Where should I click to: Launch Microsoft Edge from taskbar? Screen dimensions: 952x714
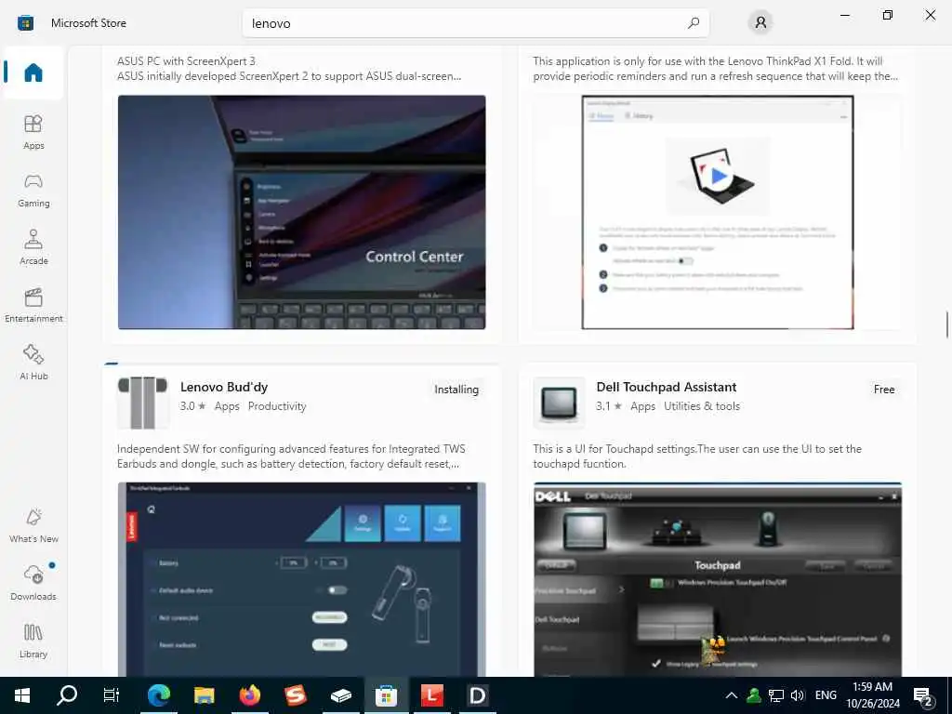click(x=158, y=695)
